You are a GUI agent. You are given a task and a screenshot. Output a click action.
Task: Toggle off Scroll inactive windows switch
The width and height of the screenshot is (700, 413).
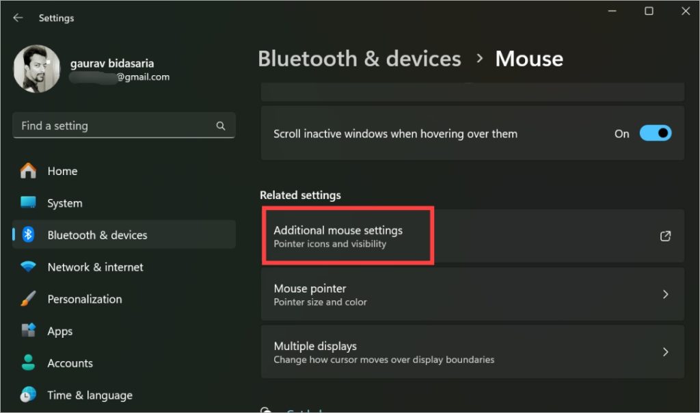click(656, 133)
